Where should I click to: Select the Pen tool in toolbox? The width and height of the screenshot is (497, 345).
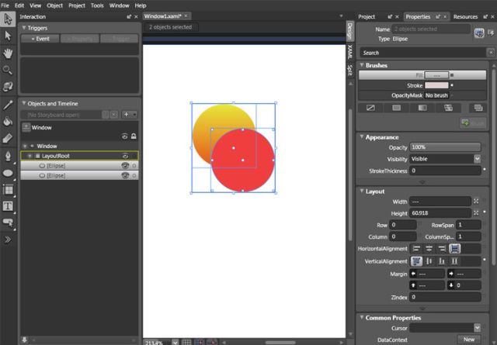tap(8, 155)
